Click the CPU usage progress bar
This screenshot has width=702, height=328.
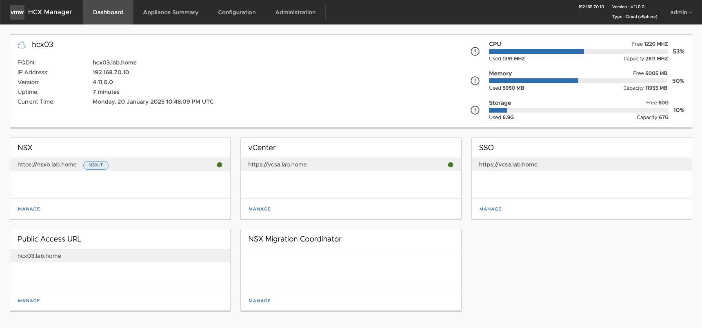(578, 51)
